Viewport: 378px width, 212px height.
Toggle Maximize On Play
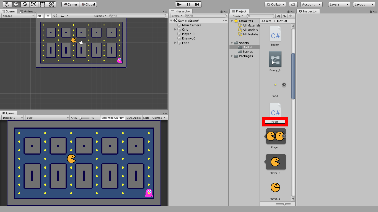tap(113, 118)
